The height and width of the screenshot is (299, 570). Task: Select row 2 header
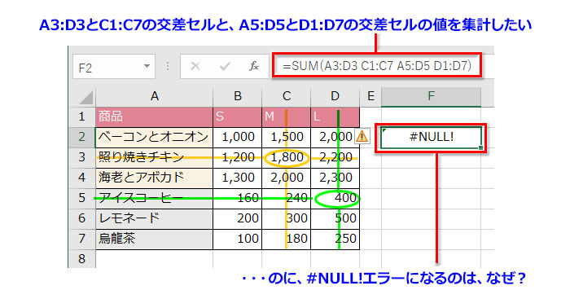81,137
